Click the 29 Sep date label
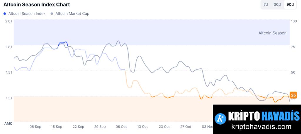 (x=100, y=127)
